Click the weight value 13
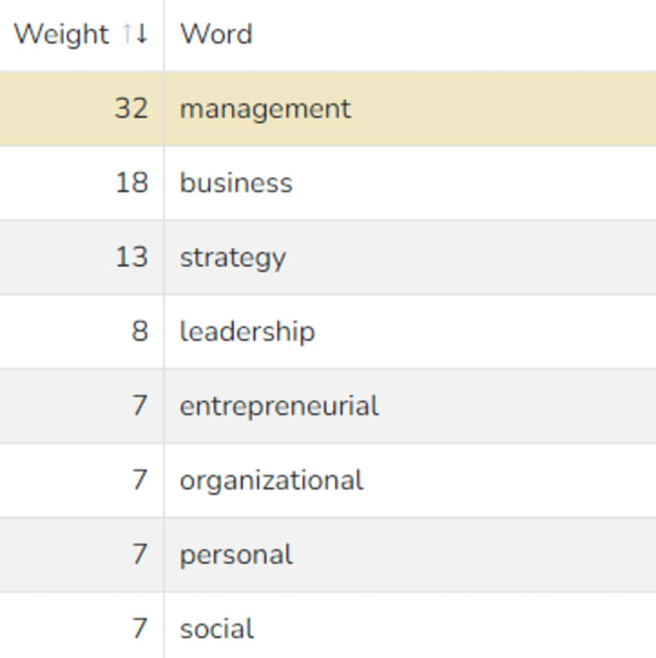656x658 pixels. tap(131, 257)
